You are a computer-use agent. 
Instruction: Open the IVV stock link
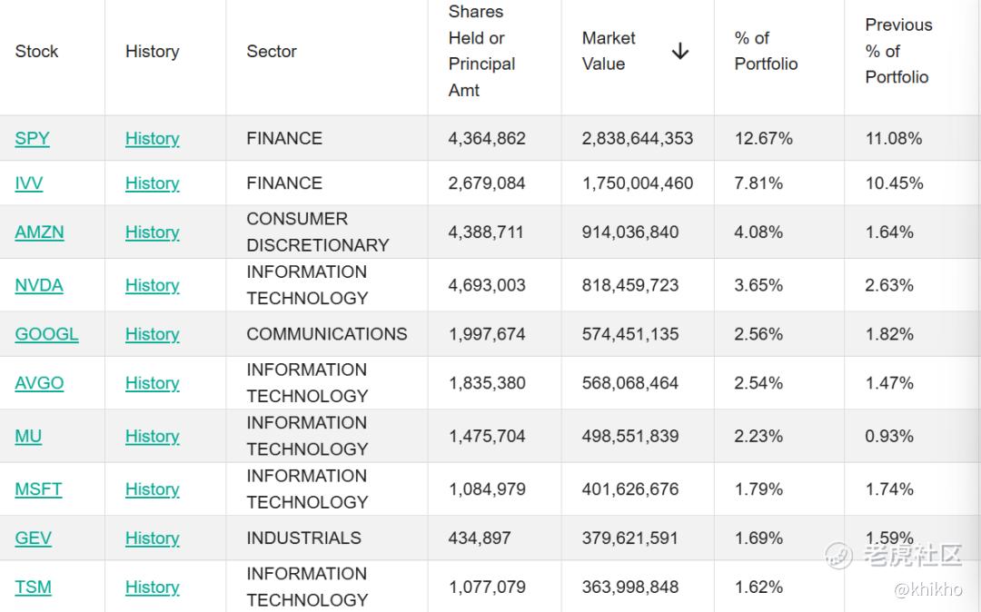29,183
